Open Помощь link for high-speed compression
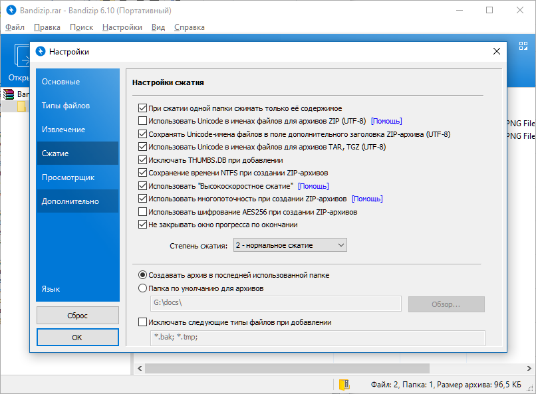Viewport: 536px width, 394px height. coord(313,186)
